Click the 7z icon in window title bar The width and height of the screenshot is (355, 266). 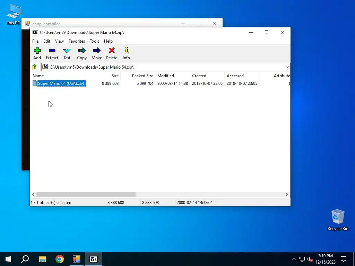click(x=35, y=32)
